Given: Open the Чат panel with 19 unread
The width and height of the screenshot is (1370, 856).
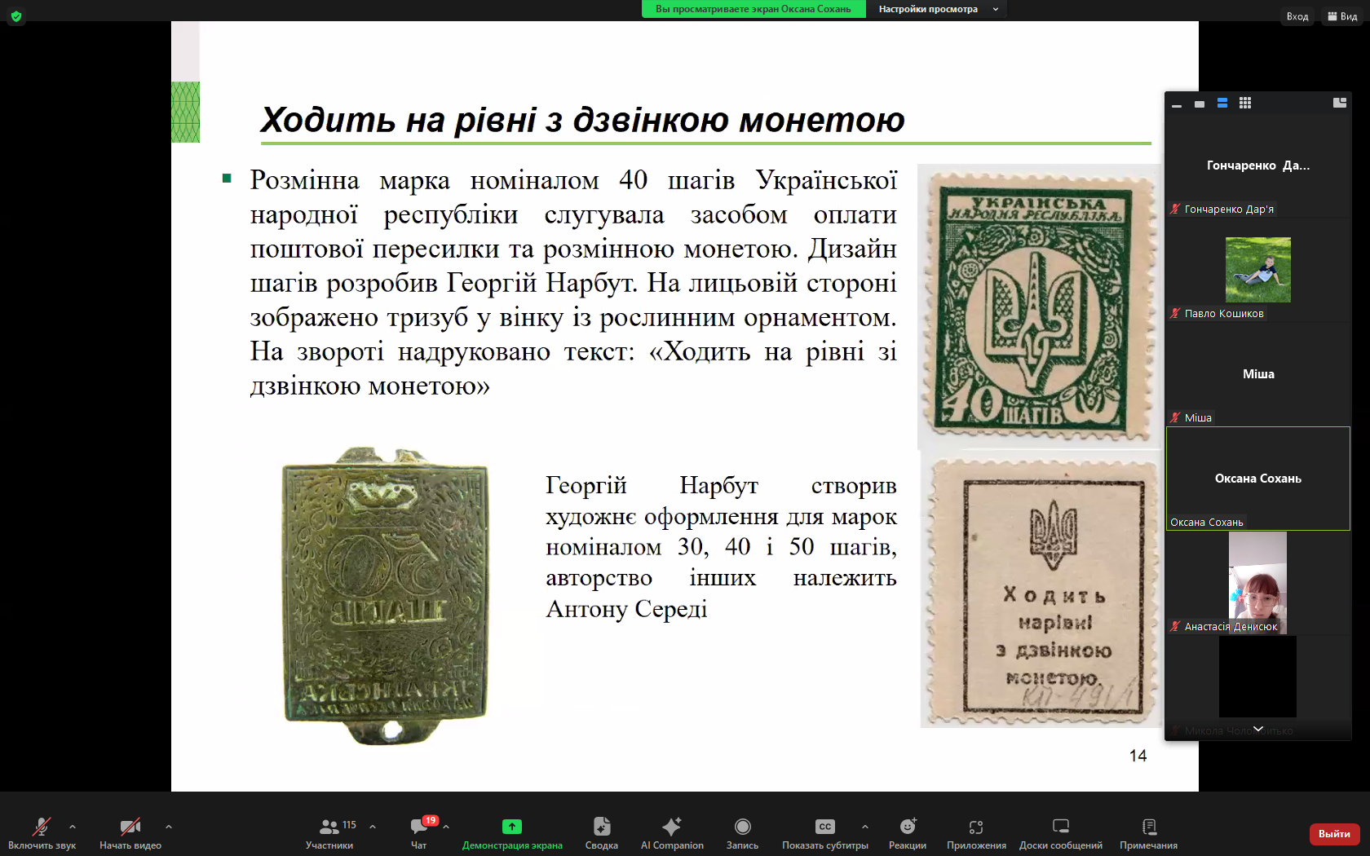Looking at the screenshot, I should (x=419, y=832).
